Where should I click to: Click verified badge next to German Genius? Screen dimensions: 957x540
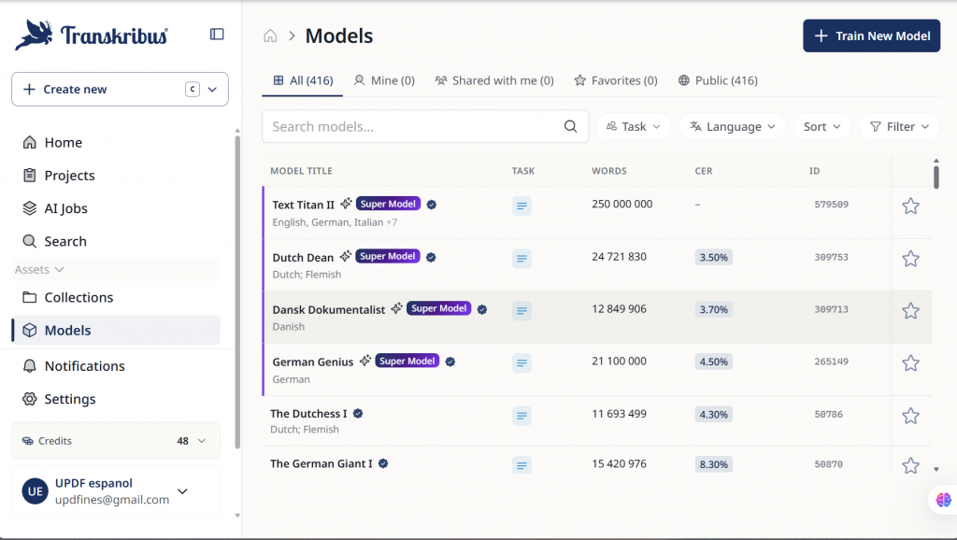pyautogui.click(x=450, y=362)
